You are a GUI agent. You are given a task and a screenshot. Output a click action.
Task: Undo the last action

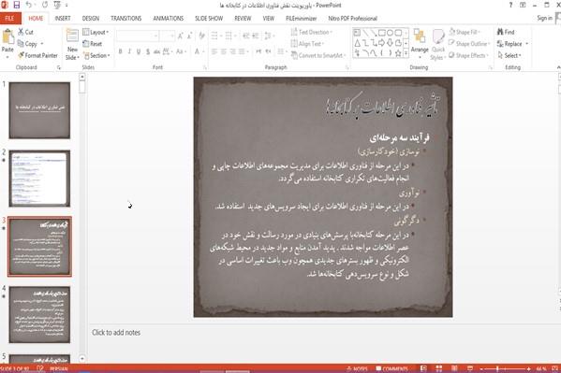(x=29, y=5)
